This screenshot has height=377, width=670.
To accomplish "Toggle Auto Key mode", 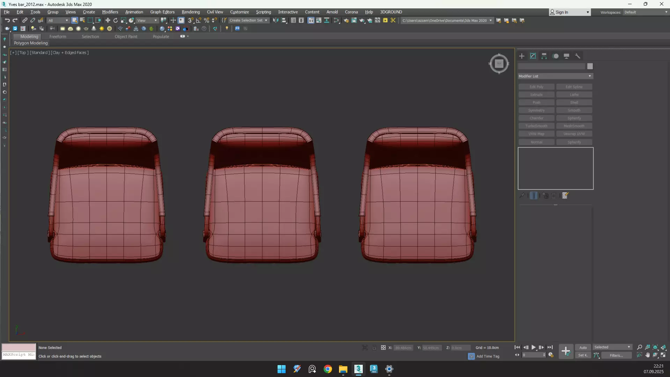I will point(583,348).
